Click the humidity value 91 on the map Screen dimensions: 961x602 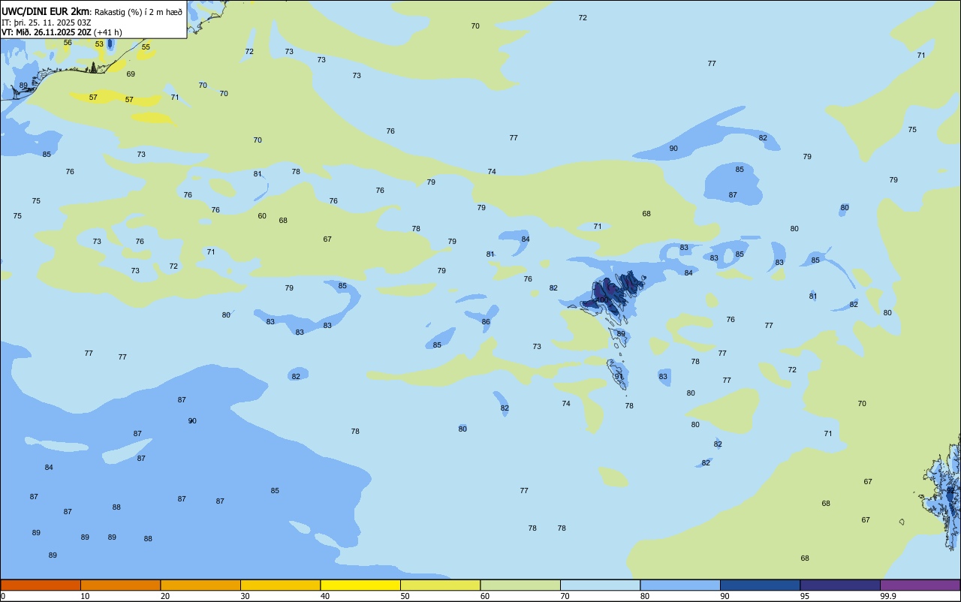point(619,376)
